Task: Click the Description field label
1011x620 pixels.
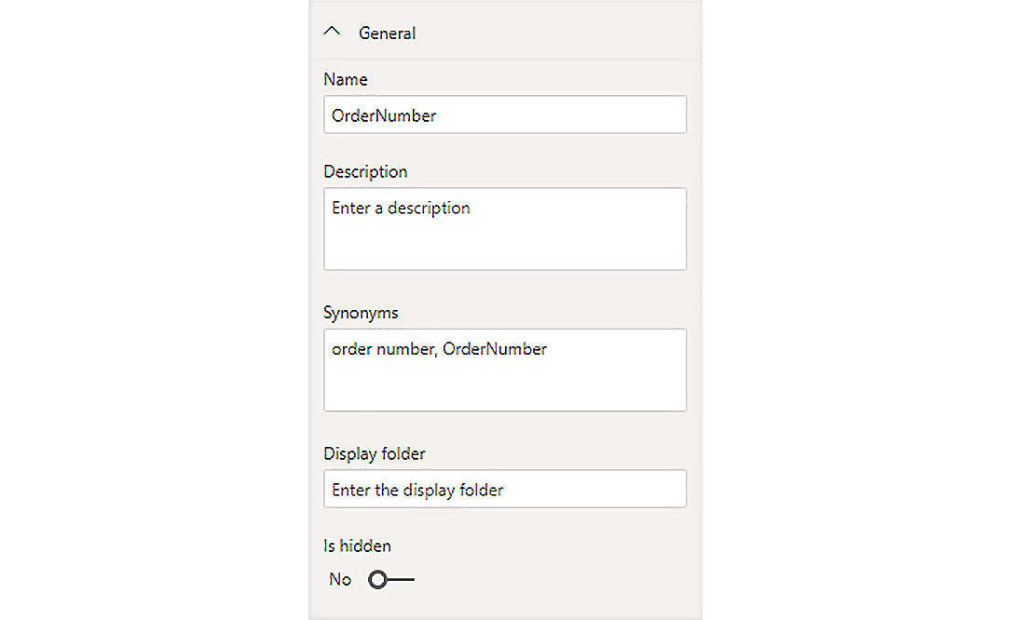Action: 365,172
